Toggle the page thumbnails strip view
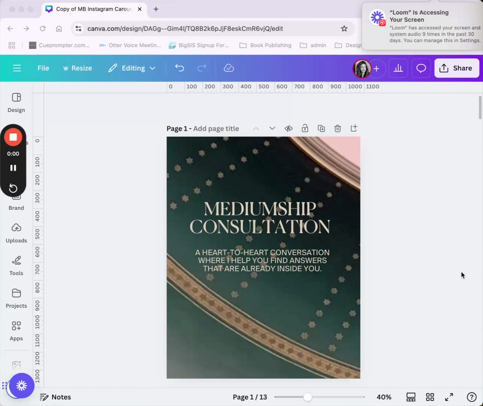483x406 pixels. (411, 397)
